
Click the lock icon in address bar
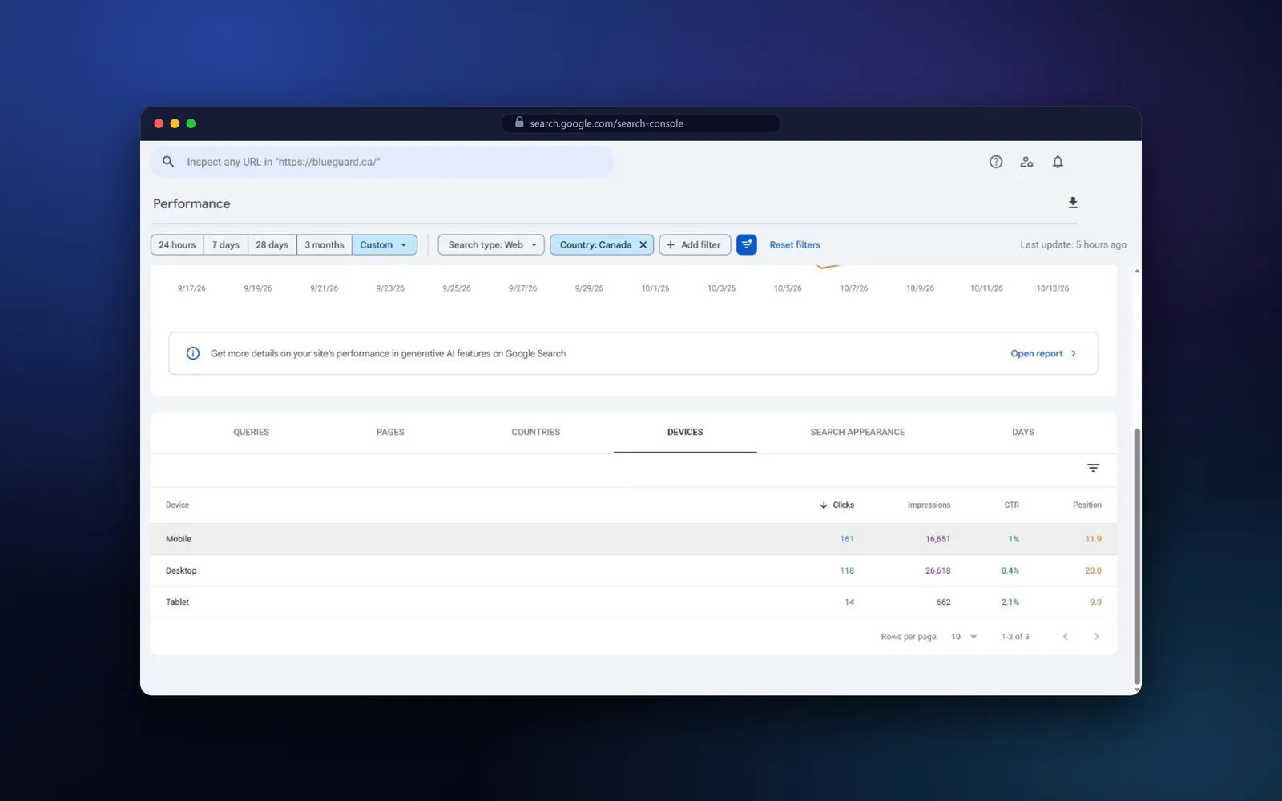click(519, 122)
